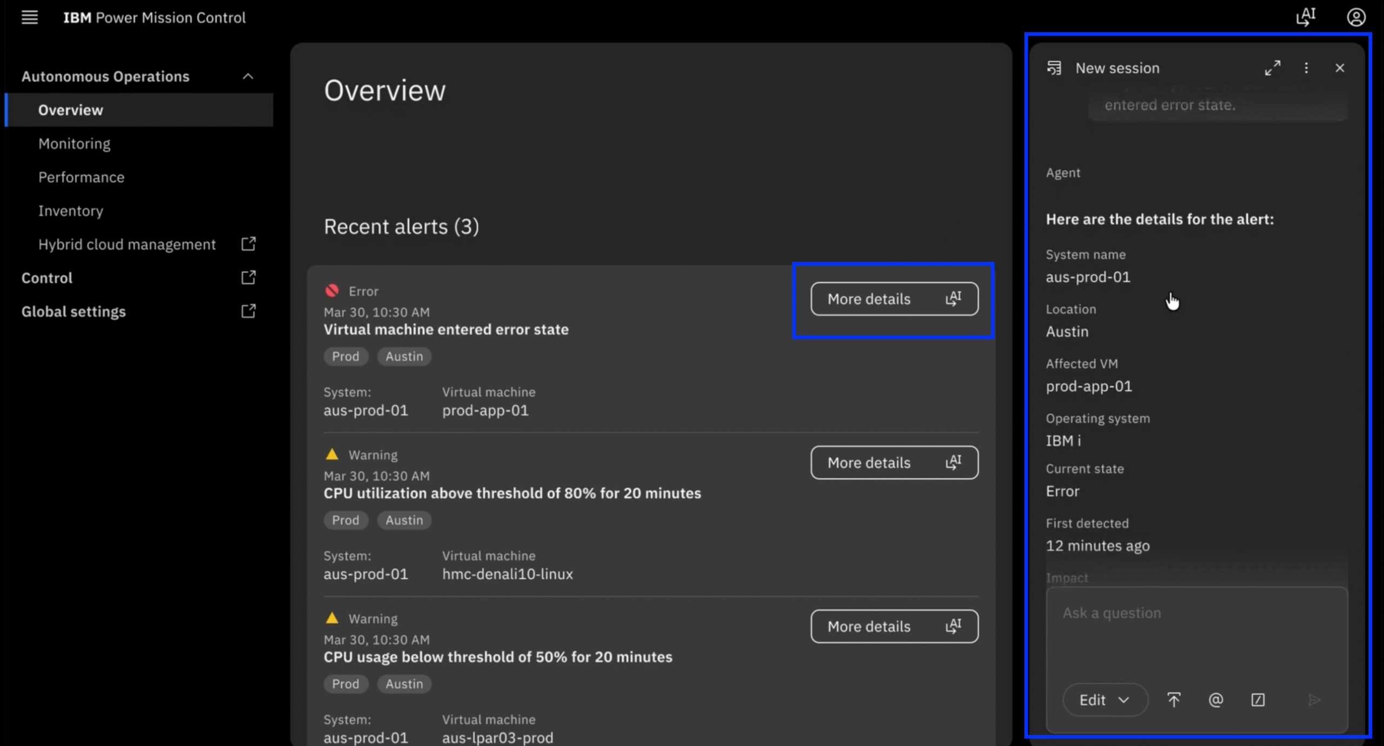Click the 'aus-lpar03-prod' virtual machine name
1384x746 pixels.
pos(497,737)
